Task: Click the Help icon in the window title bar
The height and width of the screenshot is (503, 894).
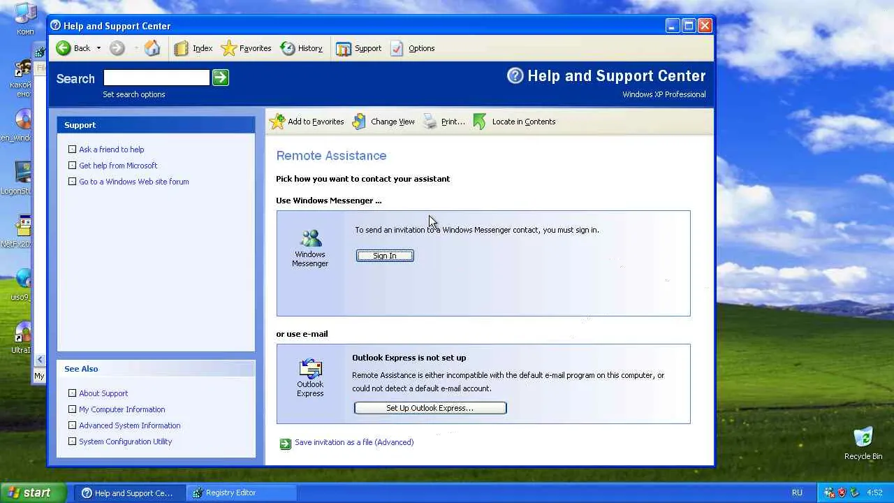Action: (56, 26)
